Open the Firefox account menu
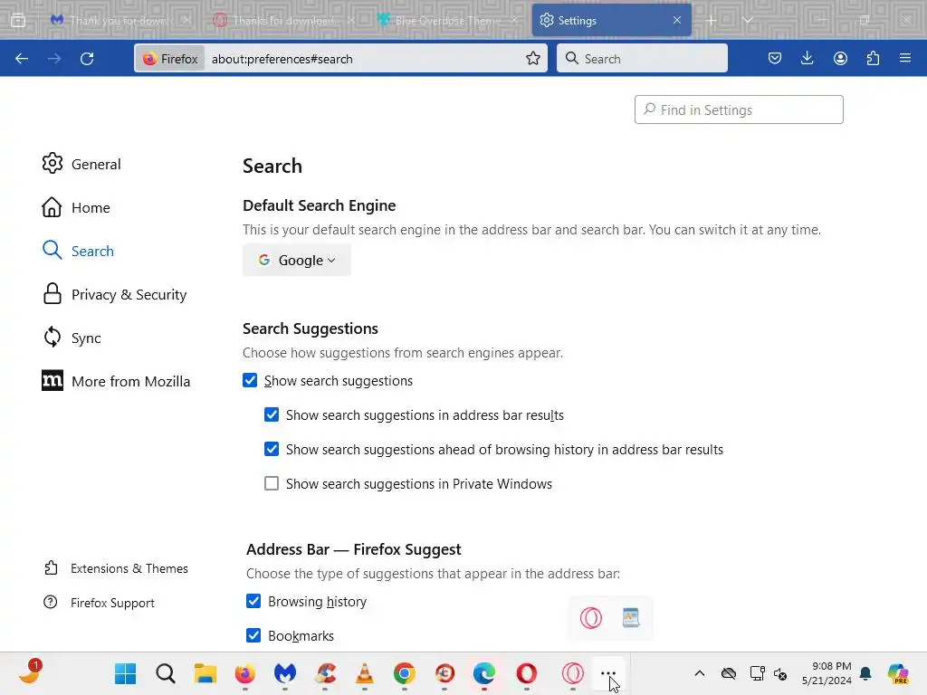927x695 pixels. 840,59
